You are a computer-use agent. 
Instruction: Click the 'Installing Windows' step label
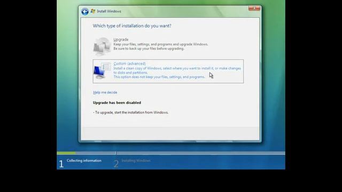[x=136, y=161]
